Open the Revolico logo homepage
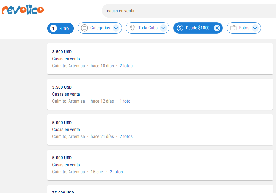This screenshot has height=193, width=276. point(23,10)
